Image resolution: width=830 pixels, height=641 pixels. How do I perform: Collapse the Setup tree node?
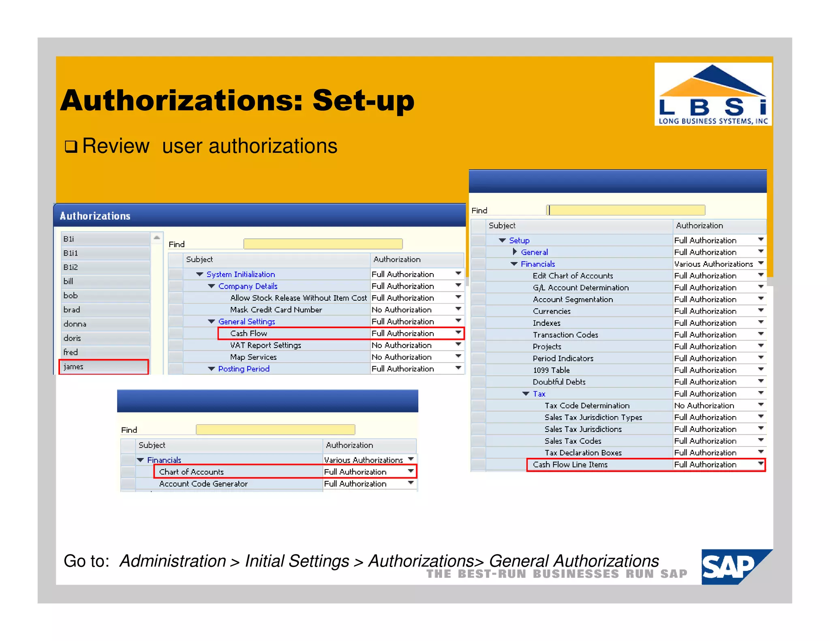coord(503,240)
